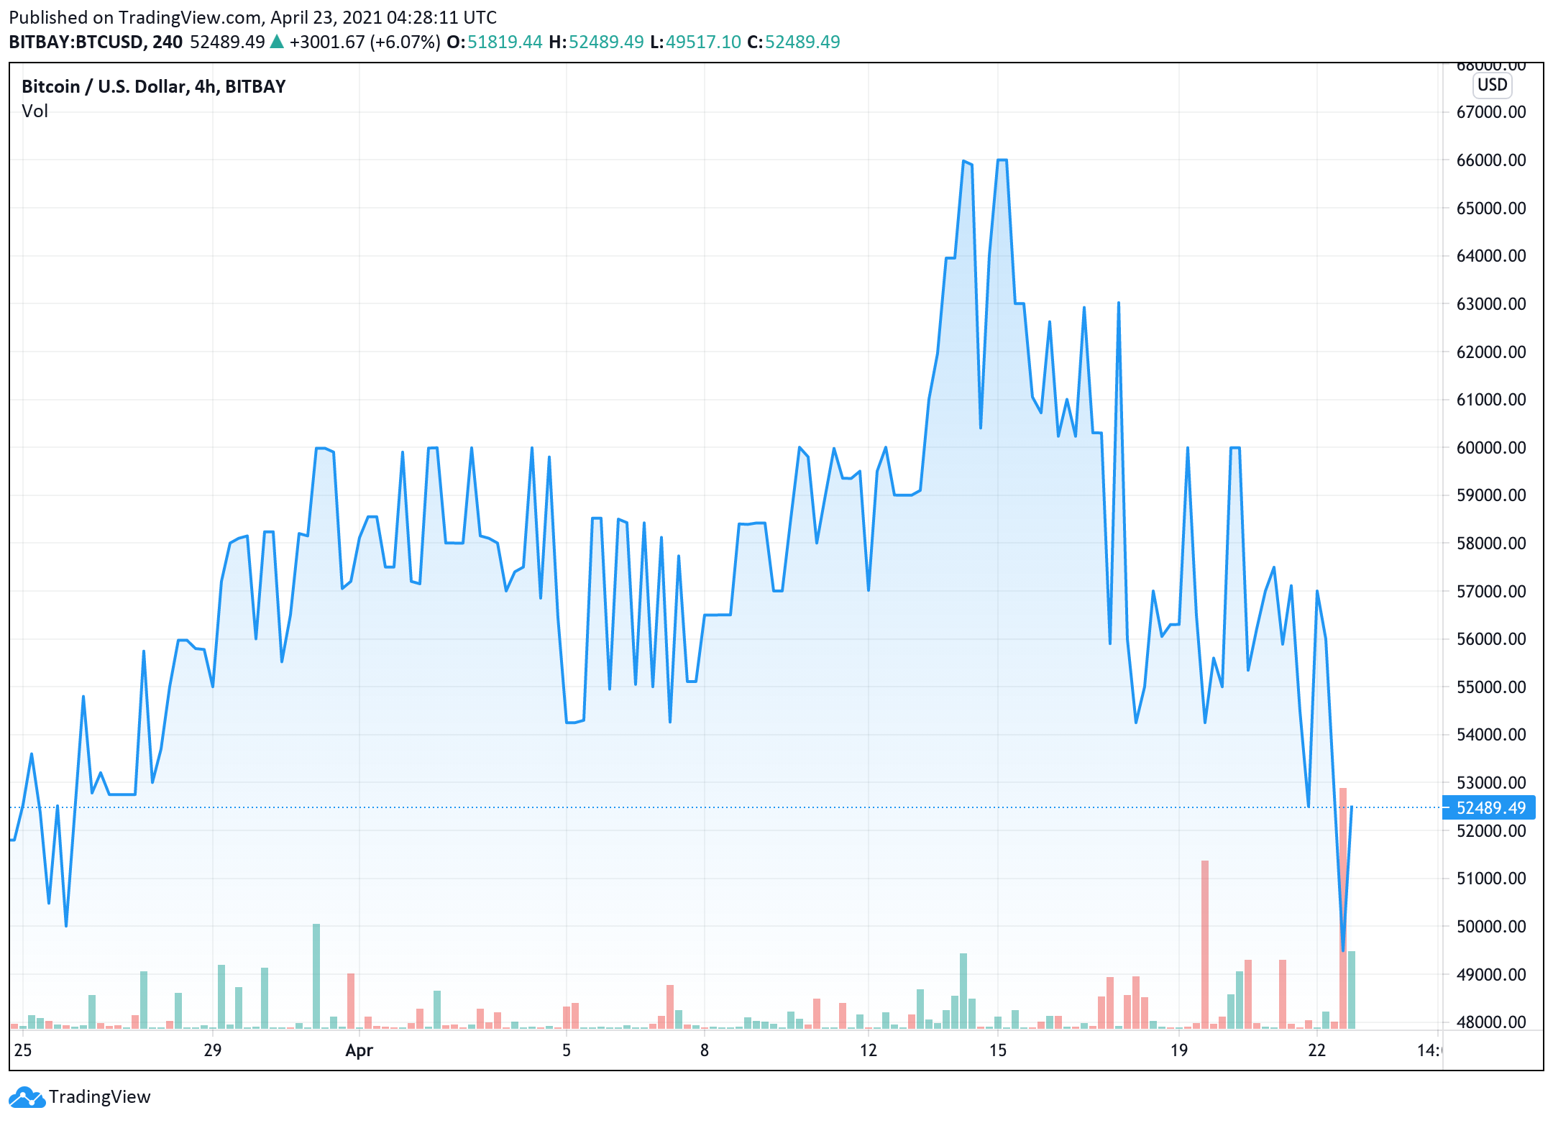1553x1123 pixels.
Task: Click the '29' date axis label
Action: pyautogui.click(x=212, y=1050)
